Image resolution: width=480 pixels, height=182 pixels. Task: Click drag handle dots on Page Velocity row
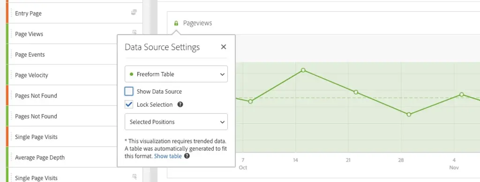pyautogui.click(x=11, y=75)
